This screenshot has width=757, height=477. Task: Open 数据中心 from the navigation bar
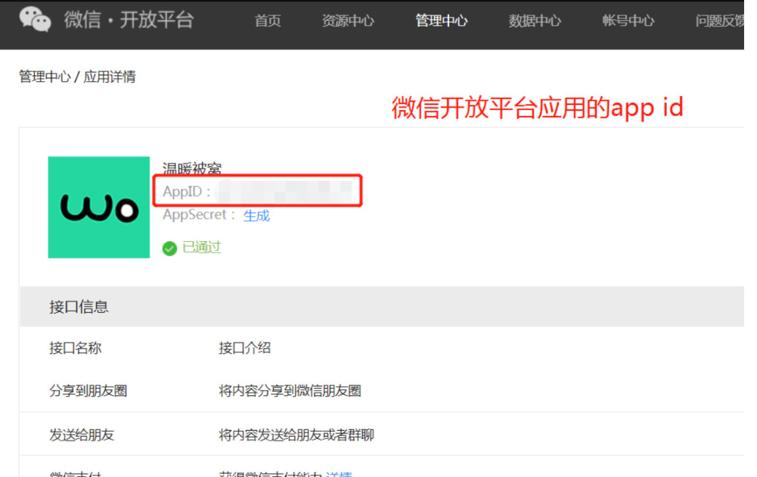pos(535,21)
